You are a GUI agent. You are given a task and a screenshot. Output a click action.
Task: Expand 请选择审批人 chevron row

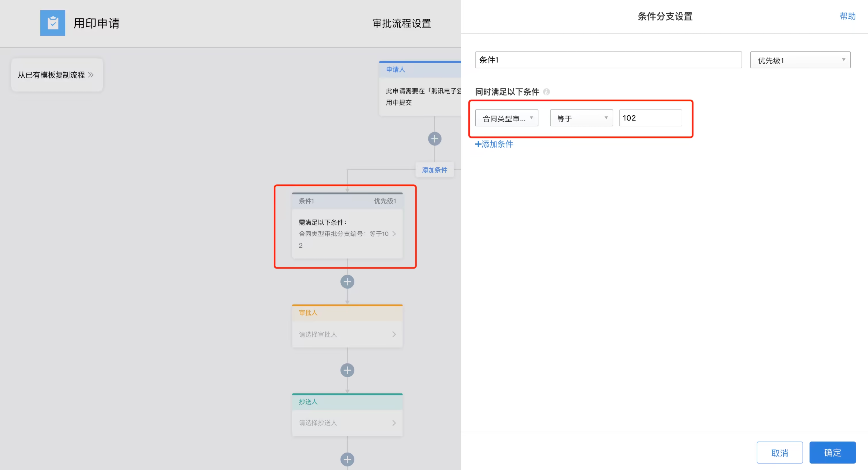[x=347, y=334]
